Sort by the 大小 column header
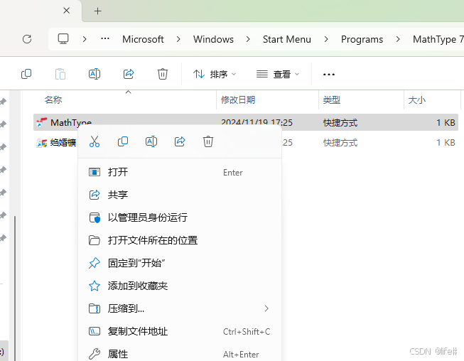Screen dimensions: 464x361 (417, 100)
